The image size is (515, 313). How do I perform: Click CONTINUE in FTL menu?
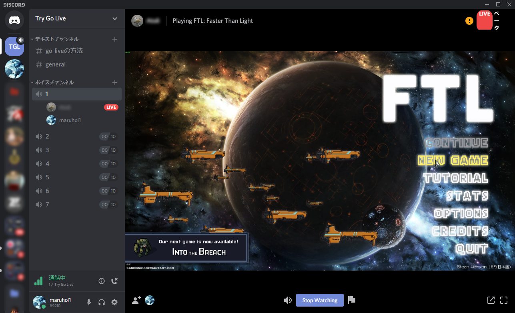click(457, 143)
